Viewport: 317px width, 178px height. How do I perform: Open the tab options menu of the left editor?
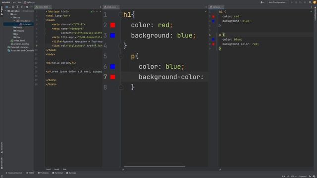tap(100, 7)
